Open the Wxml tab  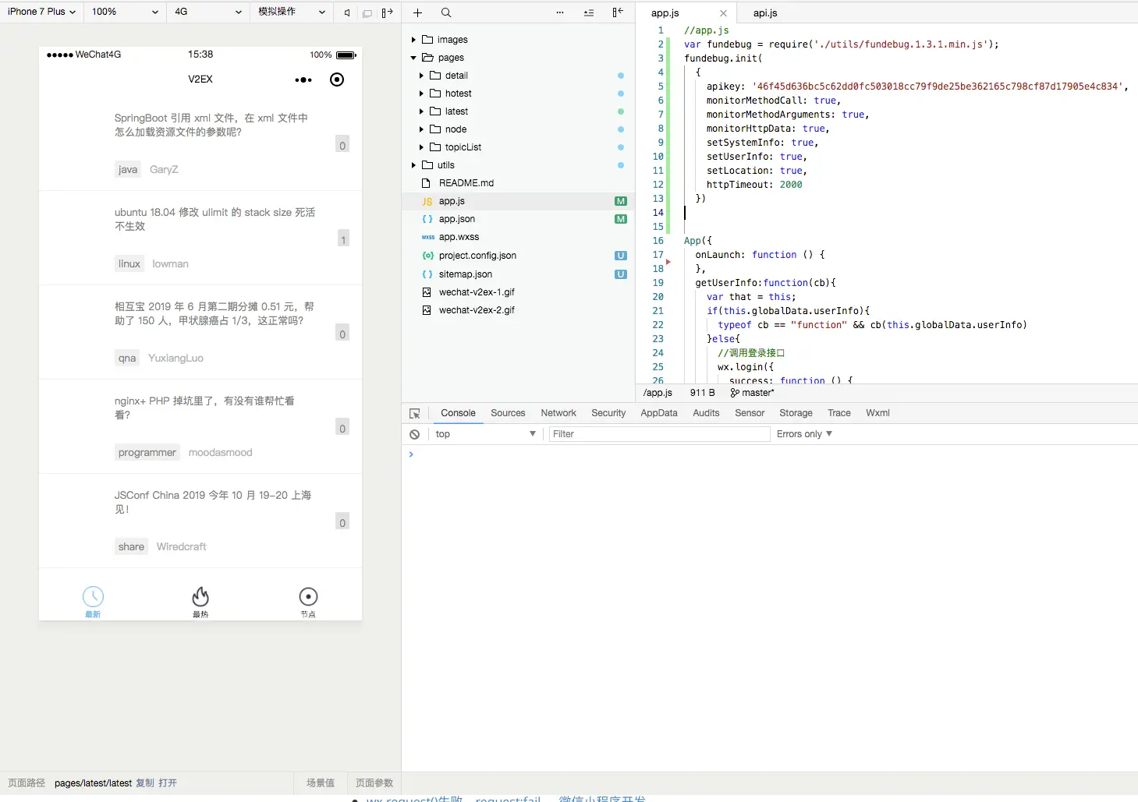point(877,413)
